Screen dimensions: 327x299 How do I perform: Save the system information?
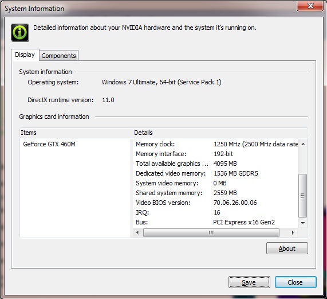tap(249, 282)
